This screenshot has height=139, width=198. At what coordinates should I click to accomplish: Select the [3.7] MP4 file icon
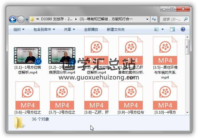coord(62,95)
